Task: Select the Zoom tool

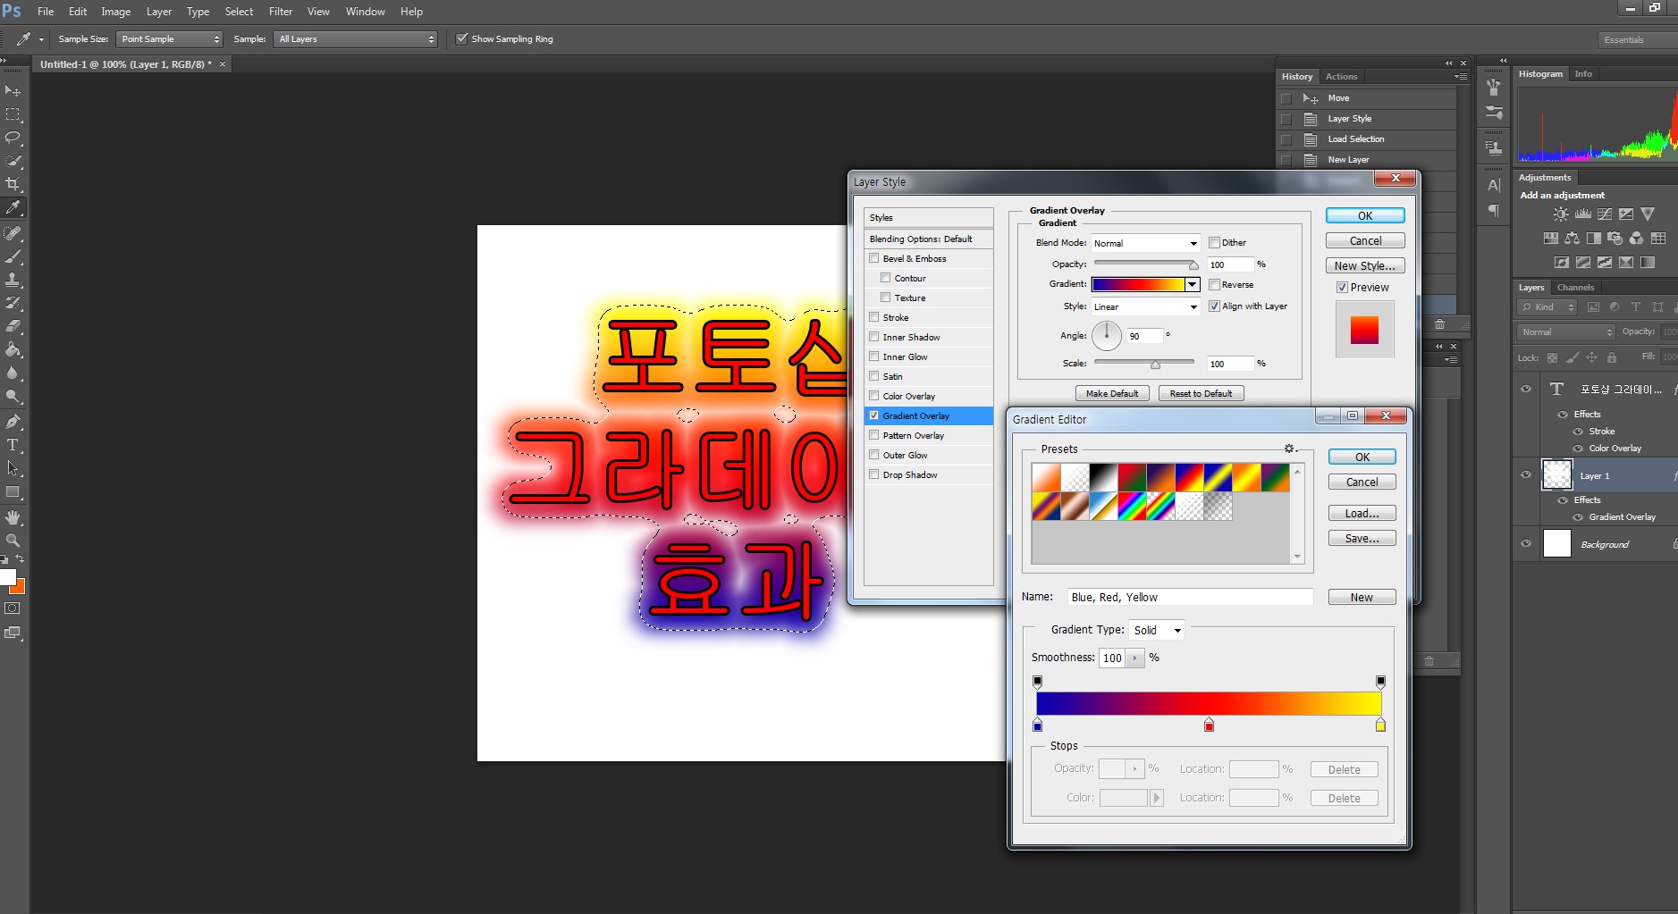Action: [13, 541]
